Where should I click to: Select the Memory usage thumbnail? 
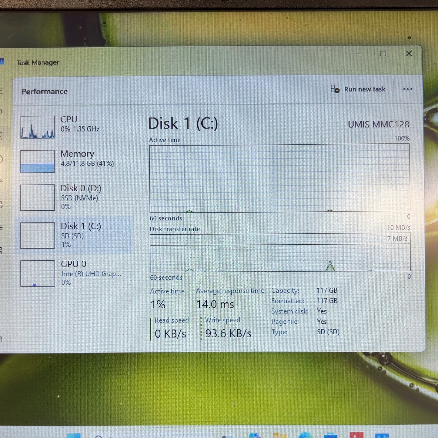pyautogui.click(x=37, y=161)
